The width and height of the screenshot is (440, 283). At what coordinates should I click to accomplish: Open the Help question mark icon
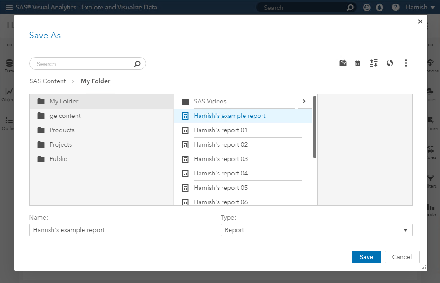pyautogui.click(x=396, y=8)
